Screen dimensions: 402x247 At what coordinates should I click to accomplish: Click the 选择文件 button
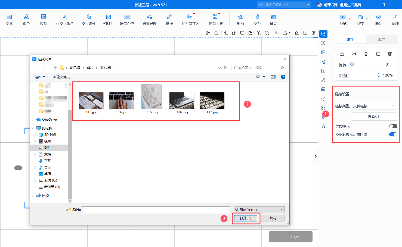374,117
